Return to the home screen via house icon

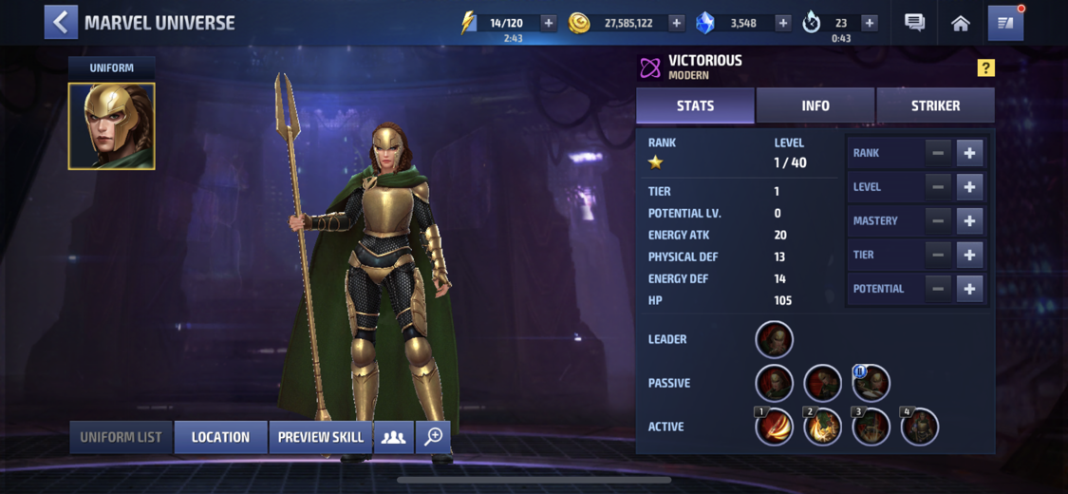point(961,23)
